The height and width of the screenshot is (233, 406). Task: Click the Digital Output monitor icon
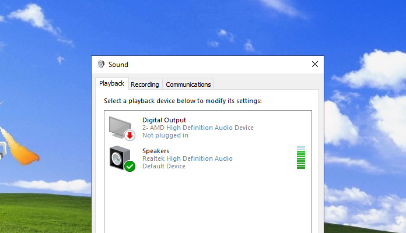120,126
